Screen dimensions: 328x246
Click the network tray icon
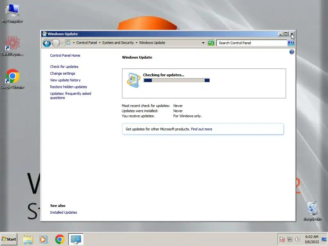click(290, 239)
